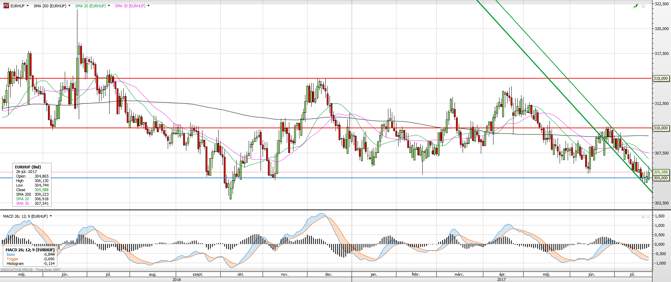Click the MACD Trigger value -0,690
Image resolution: width=671 pixels, height=282 pixels.
point(49,259)
